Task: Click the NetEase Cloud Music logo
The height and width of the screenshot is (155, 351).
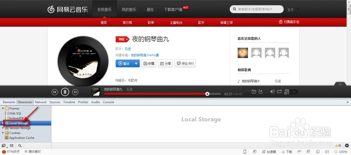Action: click(x=68, y=9)
